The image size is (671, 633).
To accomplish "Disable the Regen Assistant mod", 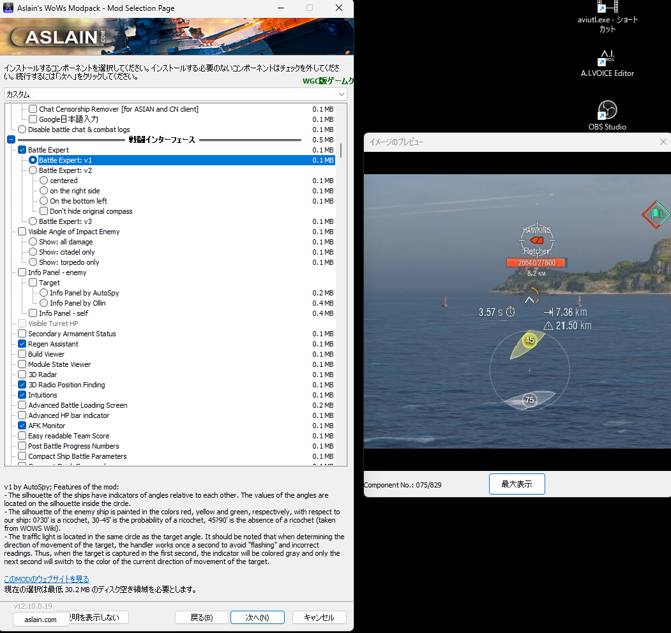I will 22,343.
